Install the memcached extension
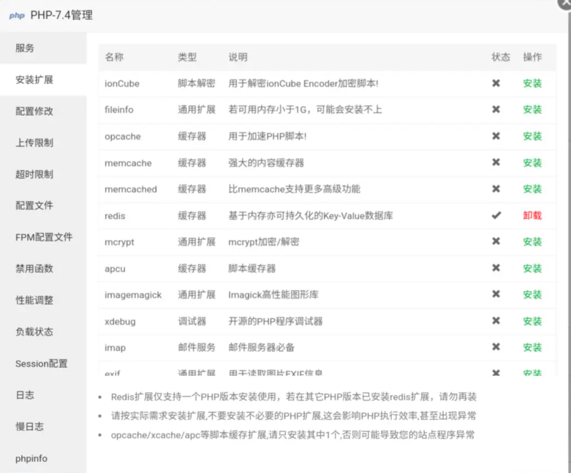This screenshot has height=473, width=571. [x=532, y=189]
